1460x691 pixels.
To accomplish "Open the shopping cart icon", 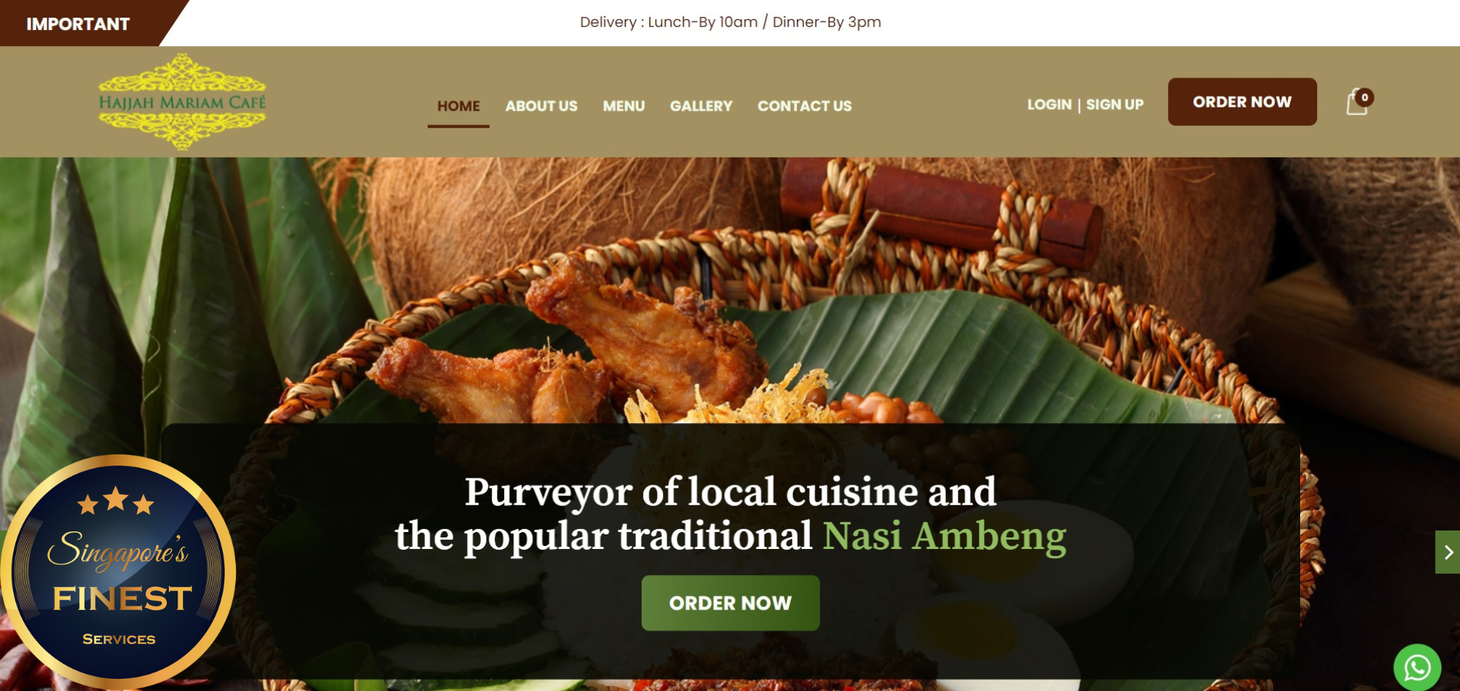I will [x=1357, y=103].
